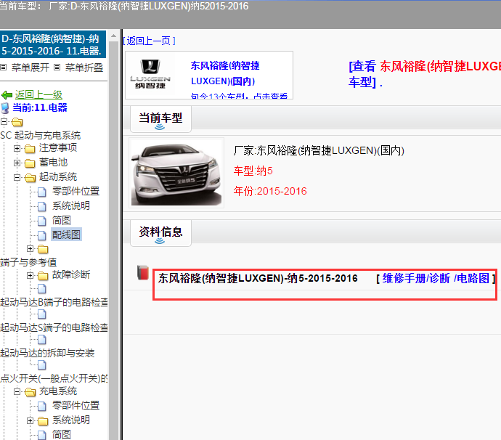
Task: Open 简图 under 起动系统
Action: [x=61, y=220]
